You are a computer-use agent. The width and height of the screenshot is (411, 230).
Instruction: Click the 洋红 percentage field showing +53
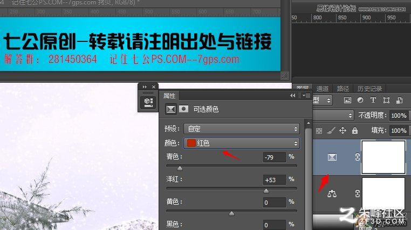click(274, 180)
